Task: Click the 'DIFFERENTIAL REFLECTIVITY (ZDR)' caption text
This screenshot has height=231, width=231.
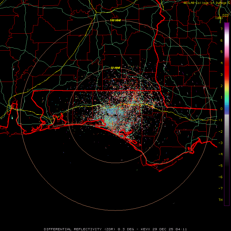Action: point(80,229)
